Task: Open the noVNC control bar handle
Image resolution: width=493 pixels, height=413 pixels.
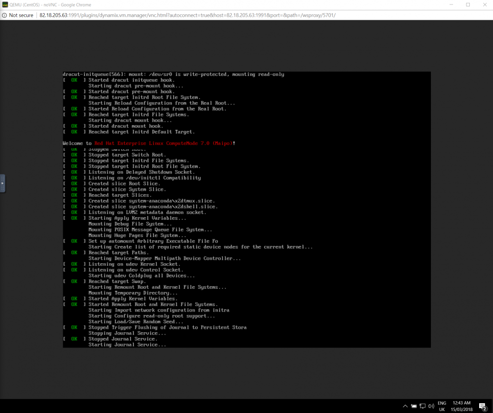Action: click(x=2, y=183)
